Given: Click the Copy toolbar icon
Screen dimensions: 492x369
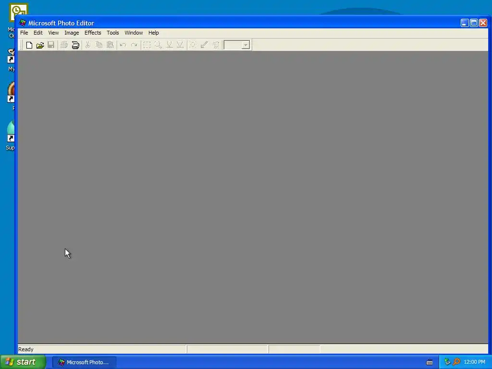Looking at the screenshot, I should pyautogui.click(x=99, y=45).
